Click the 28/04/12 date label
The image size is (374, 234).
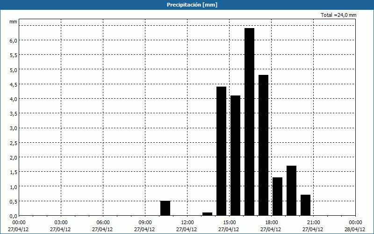[355, 229]
